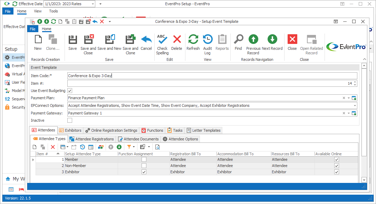Viewport: 376px width, 204px height.
Task: Click the quick access refresh icon in title bar
Action: [54, 21]
